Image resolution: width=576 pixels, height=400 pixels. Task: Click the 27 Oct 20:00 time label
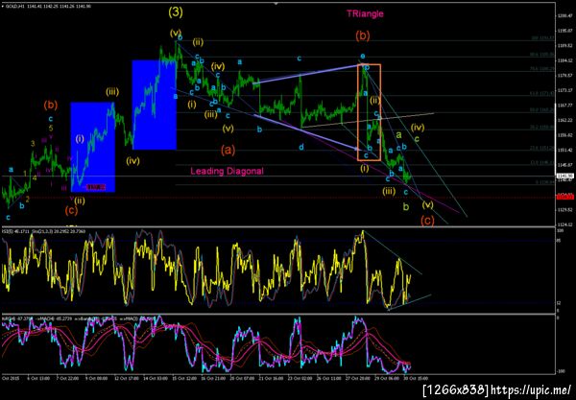359,378
